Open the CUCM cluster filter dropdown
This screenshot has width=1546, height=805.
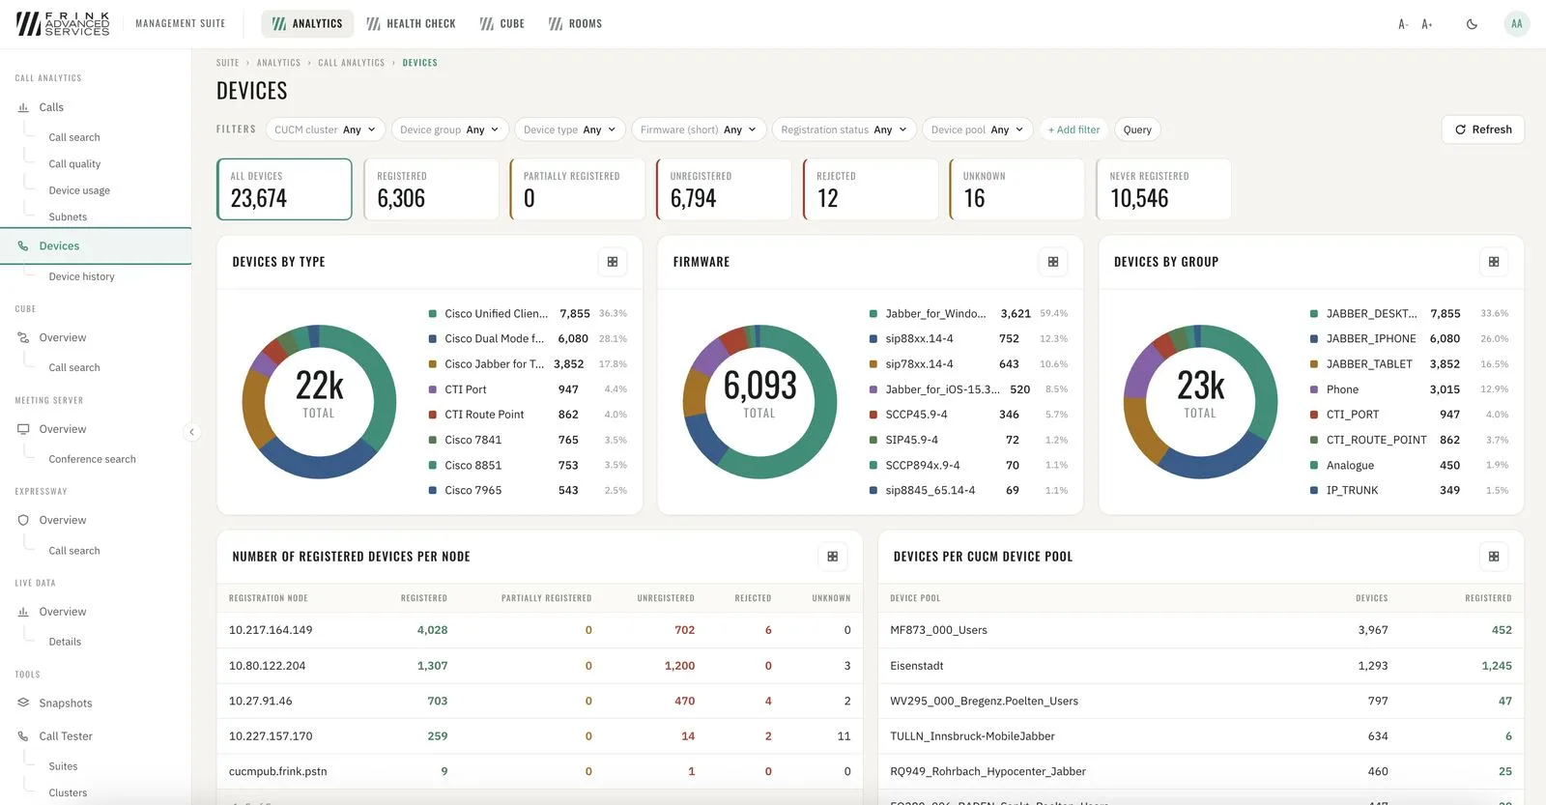tap(325, 129)
